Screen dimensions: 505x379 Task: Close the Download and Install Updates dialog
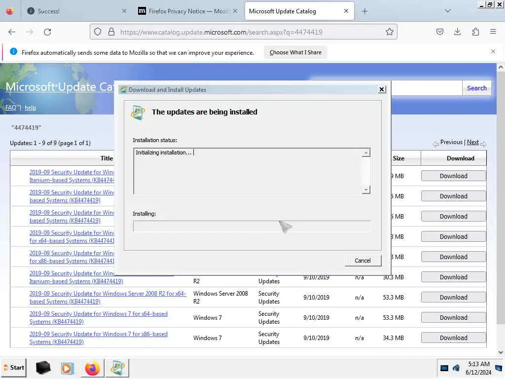(382, 90)
